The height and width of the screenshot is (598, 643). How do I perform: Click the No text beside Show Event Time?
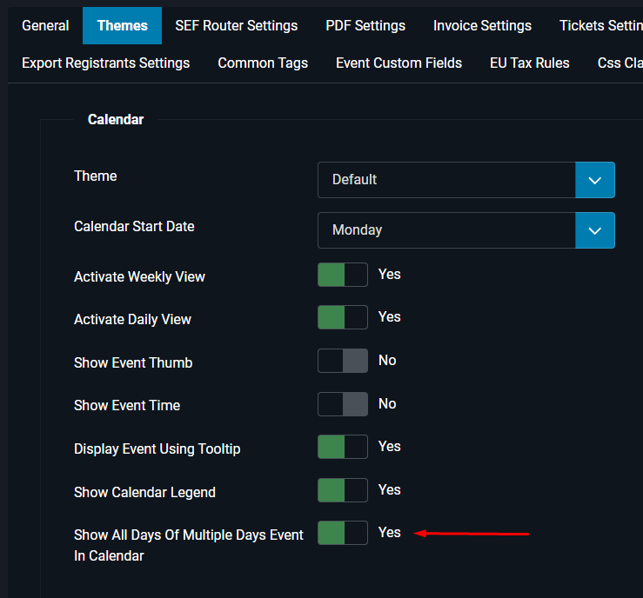pyautogui.click(x=387, y=403)
